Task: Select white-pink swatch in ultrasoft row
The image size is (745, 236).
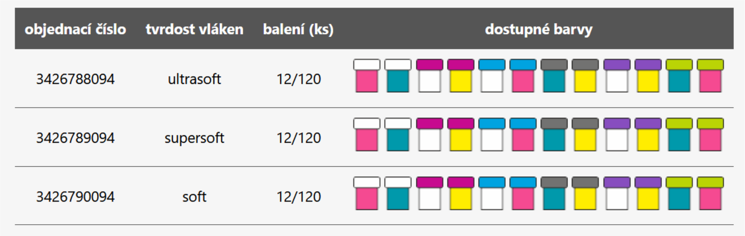Action: pos(367,76)
